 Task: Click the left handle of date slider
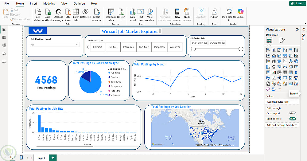(x=193, y=49)
